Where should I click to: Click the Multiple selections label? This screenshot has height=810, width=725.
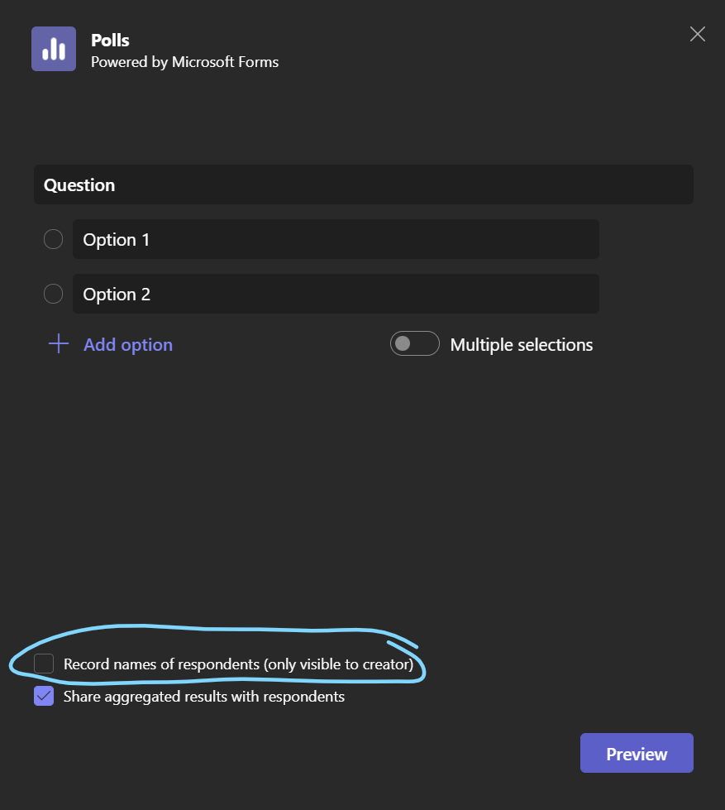tap(521, 344)
